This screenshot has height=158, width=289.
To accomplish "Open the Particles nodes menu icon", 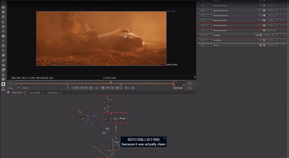I will [x=3, y=41].
